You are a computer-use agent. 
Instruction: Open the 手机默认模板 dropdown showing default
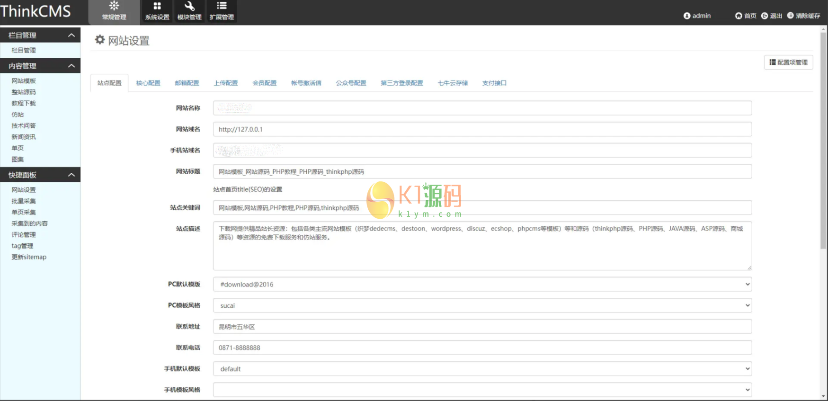pos(482,369)
